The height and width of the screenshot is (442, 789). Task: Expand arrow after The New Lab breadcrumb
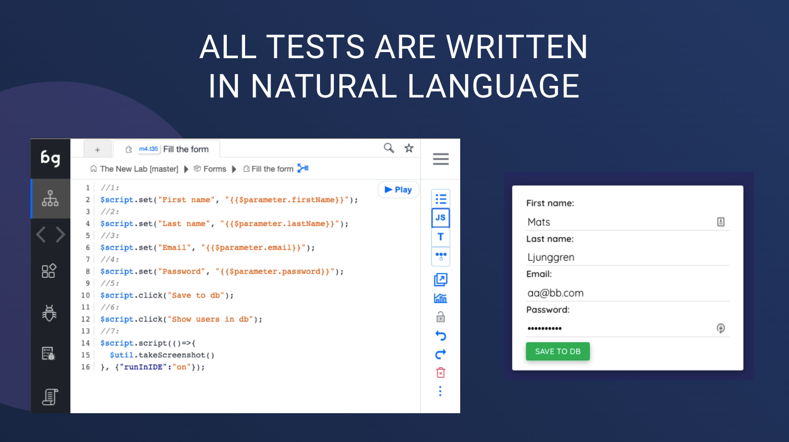(186, 169)
